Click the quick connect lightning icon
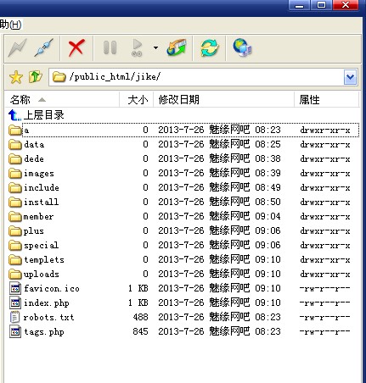 (x=18, y=47)
